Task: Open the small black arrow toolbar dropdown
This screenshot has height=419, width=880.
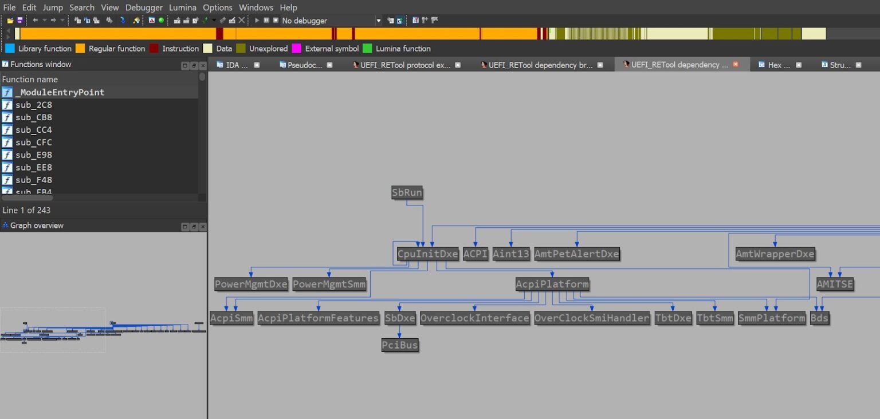Action: 214,21
